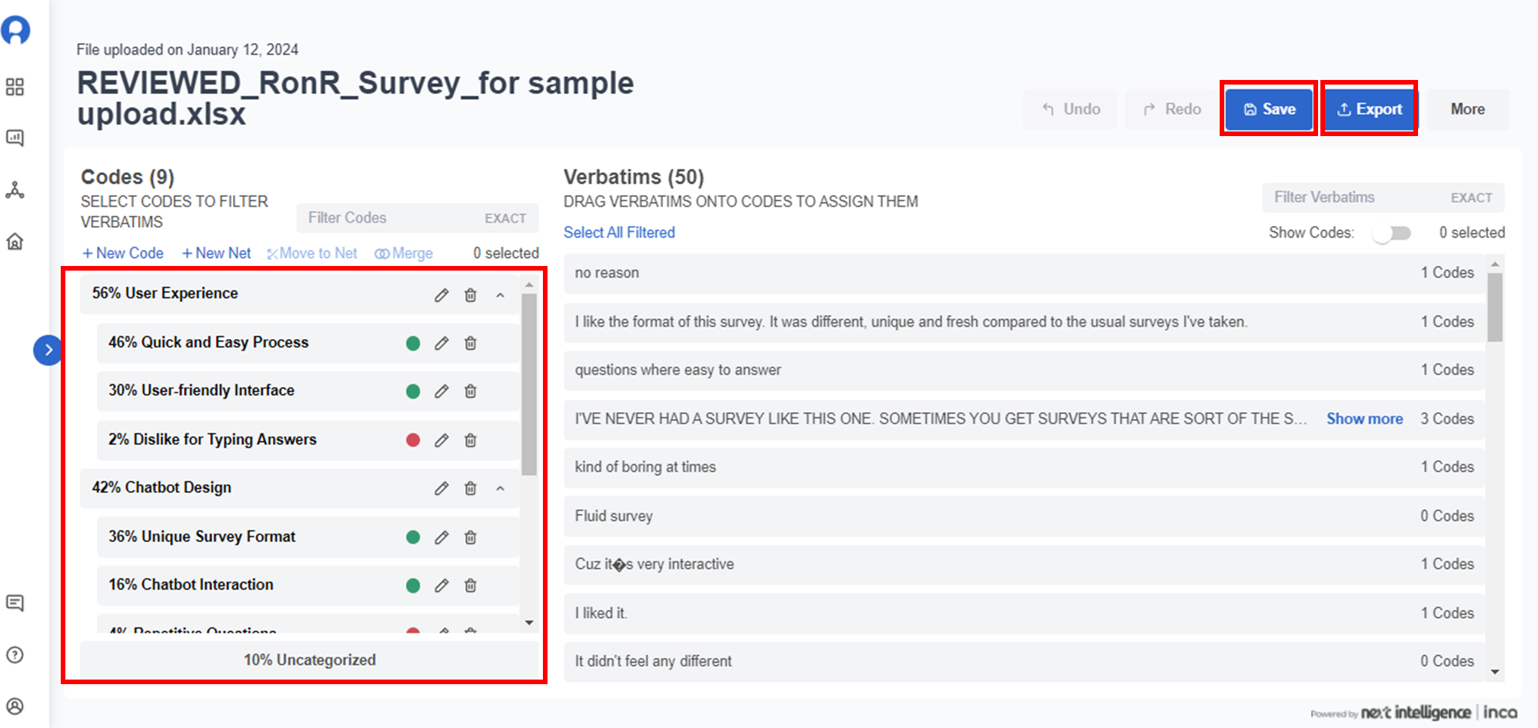The width and height of the screenshot is (1538, 728).
Task: Toggle EXACT match for Filter Codes
Action: point(505,218)
